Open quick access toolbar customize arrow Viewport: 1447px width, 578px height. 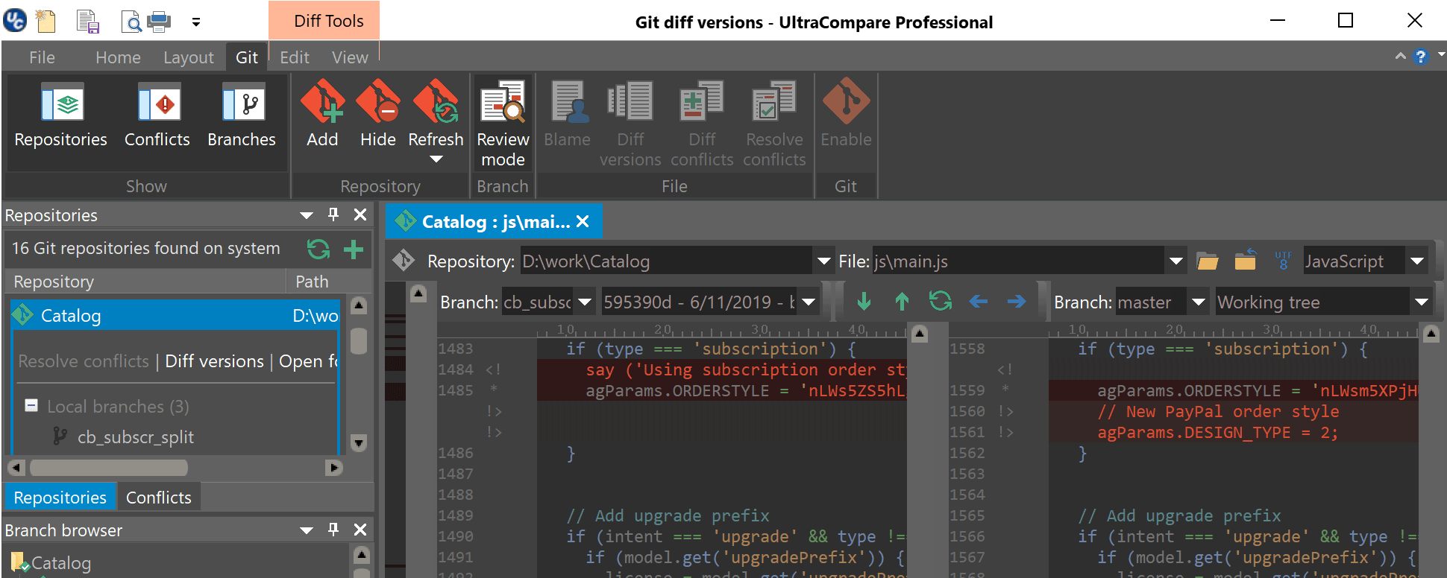[x=196, y=22]
